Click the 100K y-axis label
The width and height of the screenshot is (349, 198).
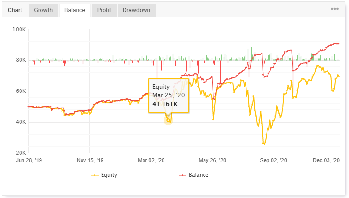pyautogui.click(x=19, y=29)
